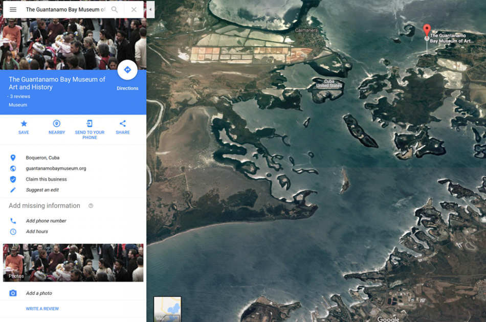This screenshot has width=486, height=322.
Task: Click the camera icon
Action: [13, 293]
